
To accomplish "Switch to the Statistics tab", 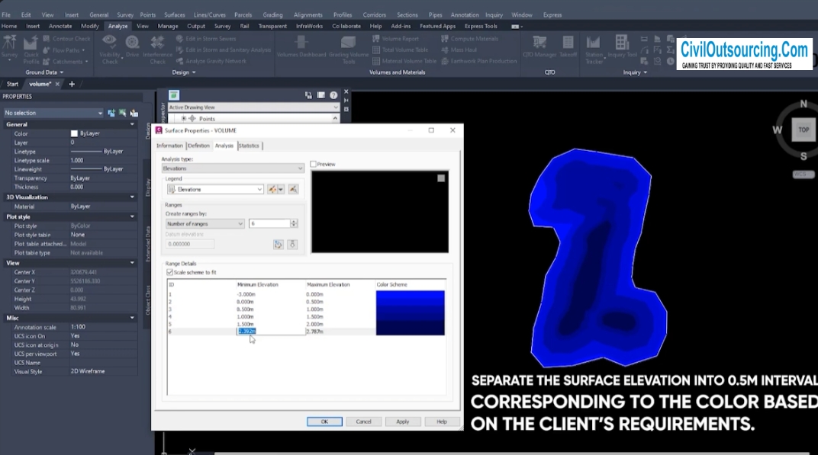I will point(249,146).
